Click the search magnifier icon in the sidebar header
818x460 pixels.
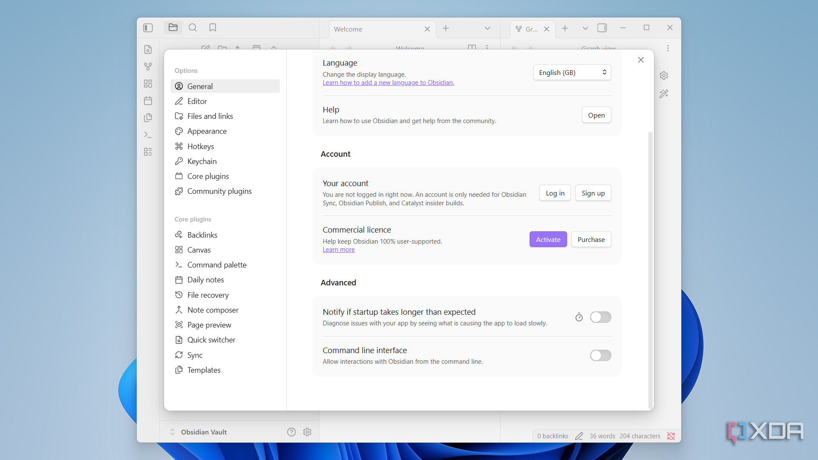pos(193,28)
